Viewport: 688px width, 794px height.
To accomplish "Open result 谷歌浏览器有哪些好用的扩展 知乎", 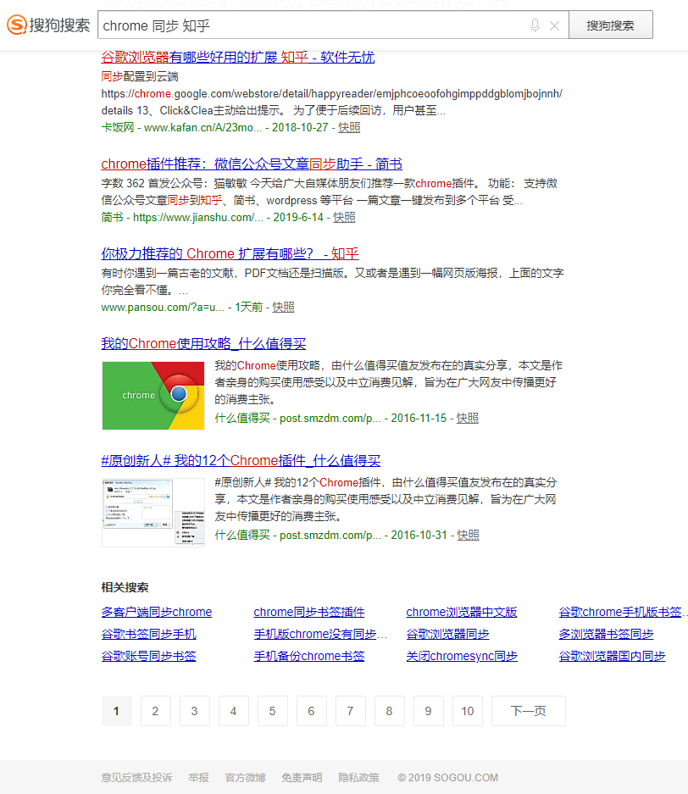I will point(238,58).
